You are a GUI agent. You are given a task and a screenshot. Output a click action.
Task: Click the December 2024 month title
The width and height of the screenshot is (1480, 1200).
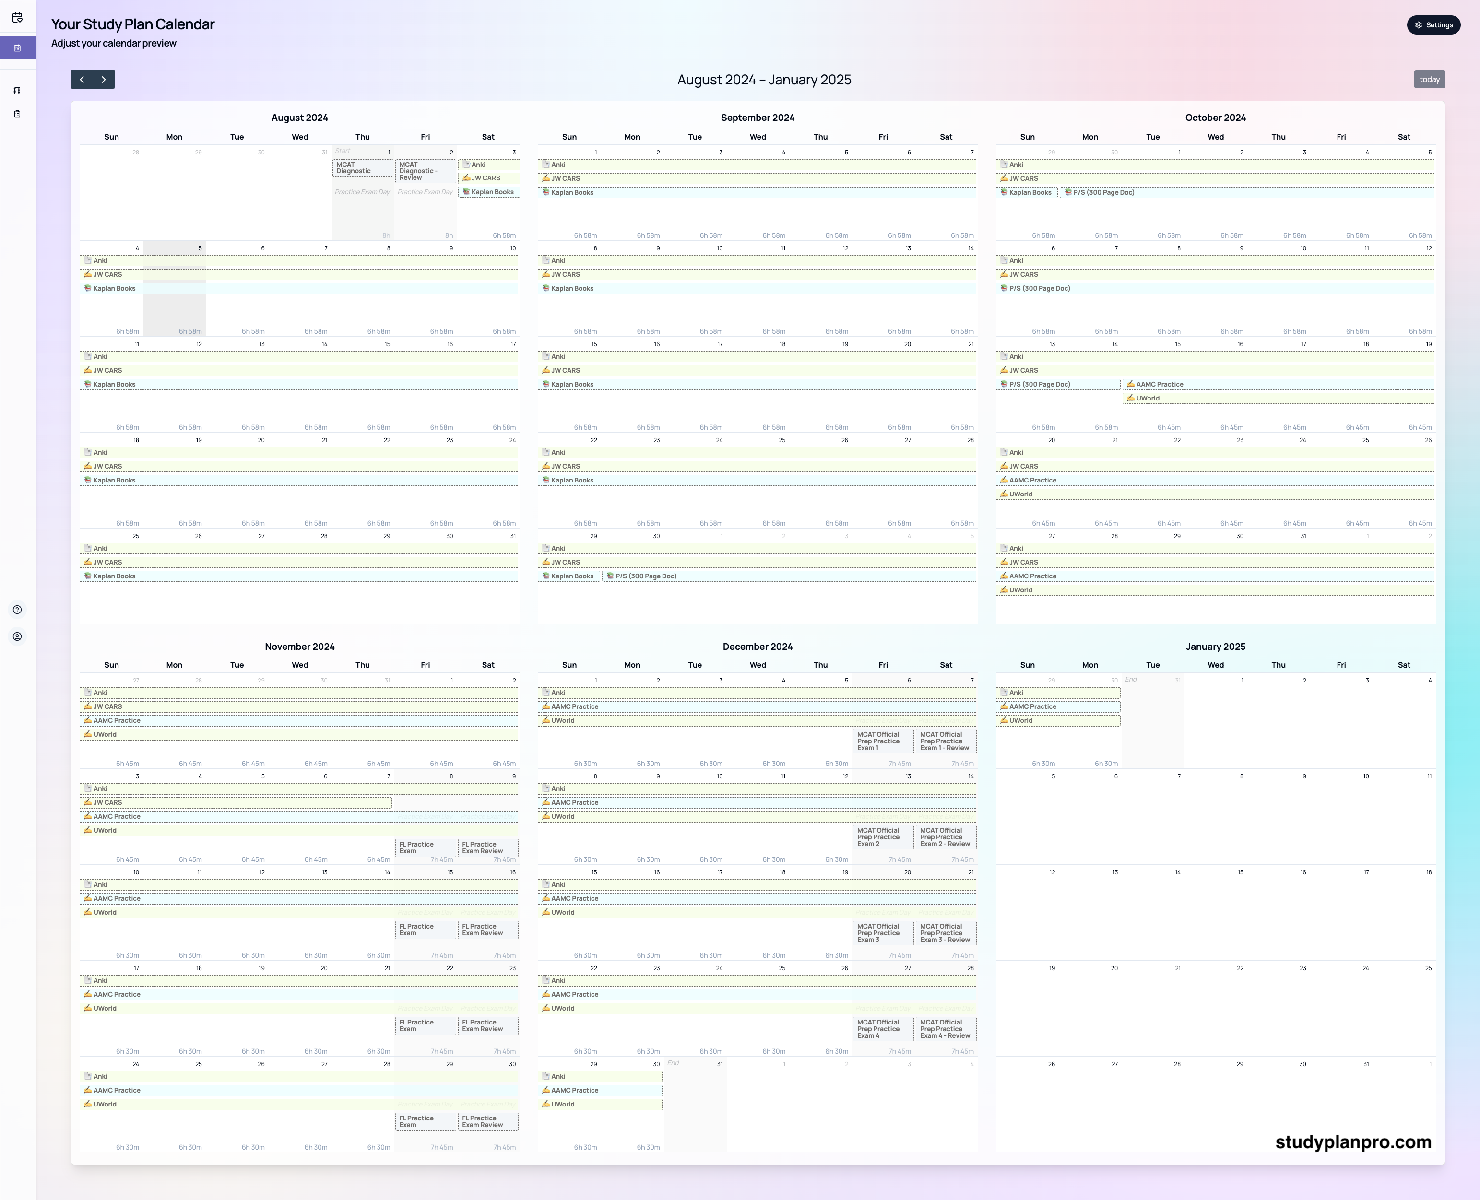[758, 647]
